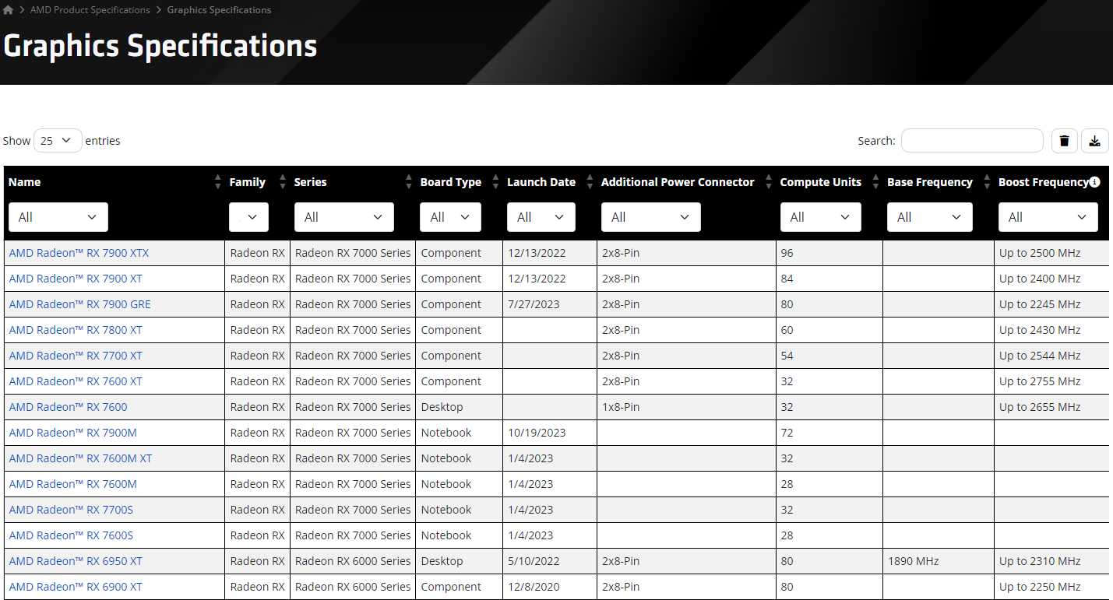Open AMD Radeon RX 7600M link
1113x600 pixels.
tap(73, 484)
